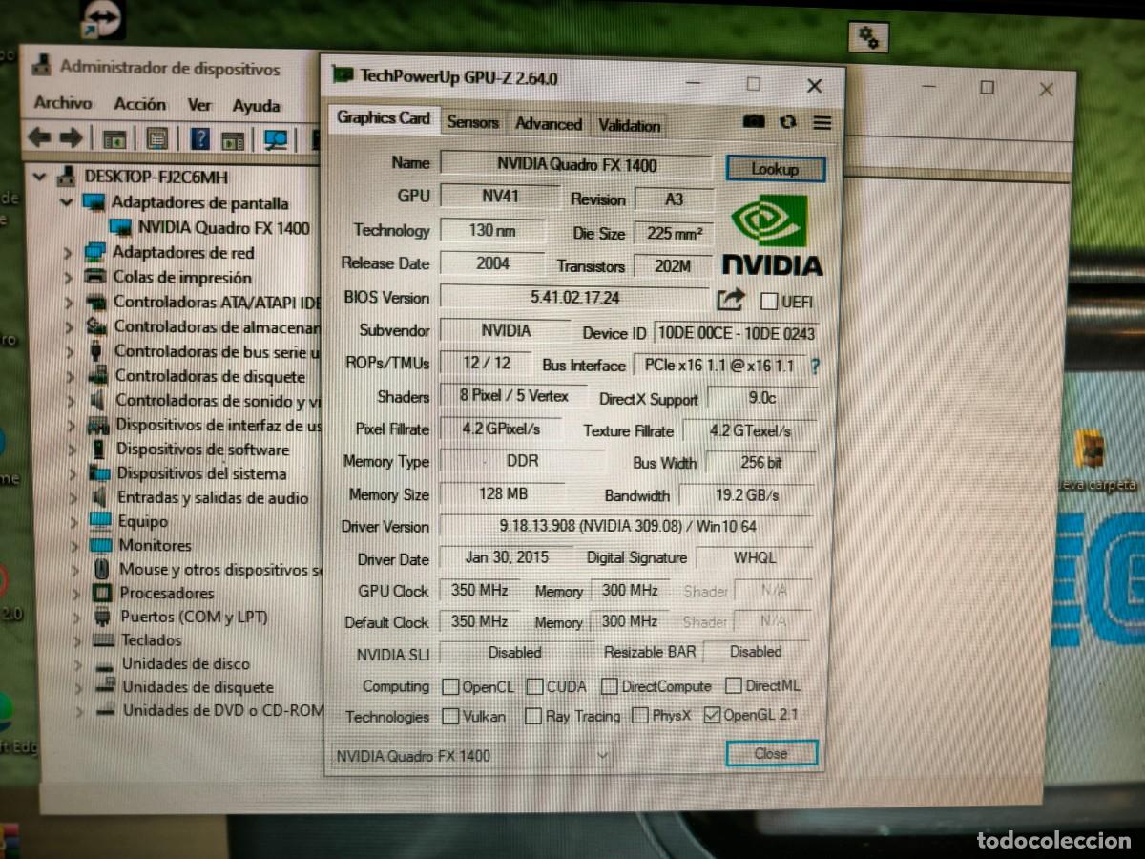The width and height of the screenshot is (1145, 859).
Task: Toggle the OpenGL 2.1 checkbox
Action: click(x=711, y=714)
